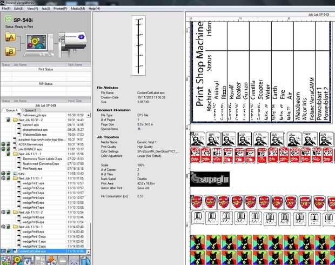Click the Queue A folder icon

(x=11, y=37)
